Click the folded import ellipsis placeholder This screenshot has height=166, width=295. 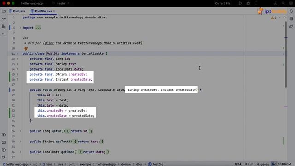(38, 28)
